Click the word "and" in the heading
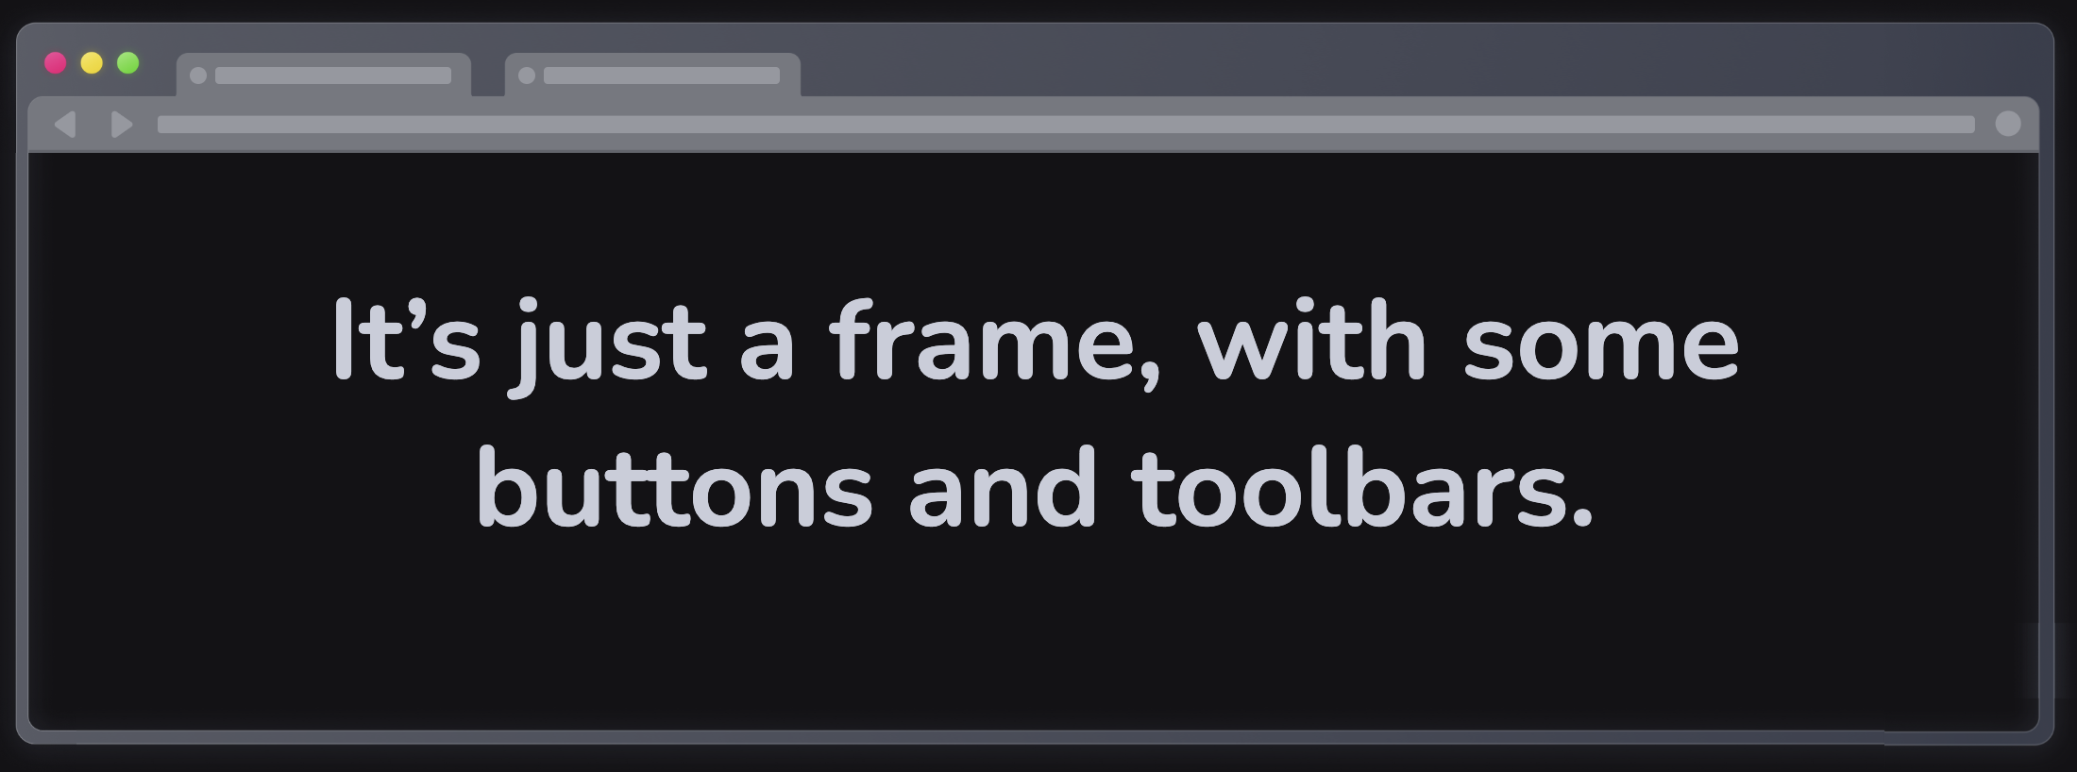This screenshot has height=772, width=2077. 1002,491
